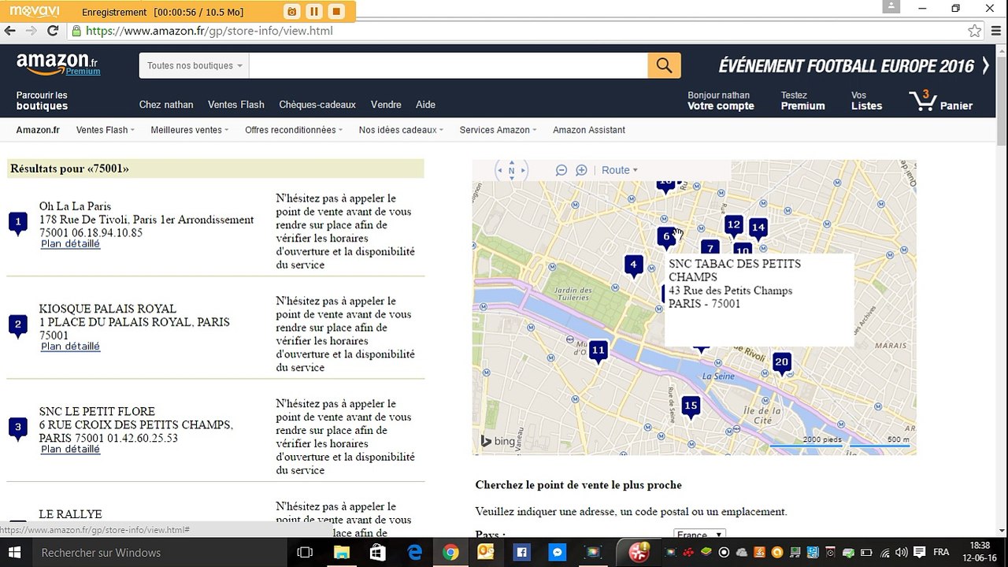Click the map compass navigation control
The width and height of the screenshot is (1008, 567).
point(511,170)
